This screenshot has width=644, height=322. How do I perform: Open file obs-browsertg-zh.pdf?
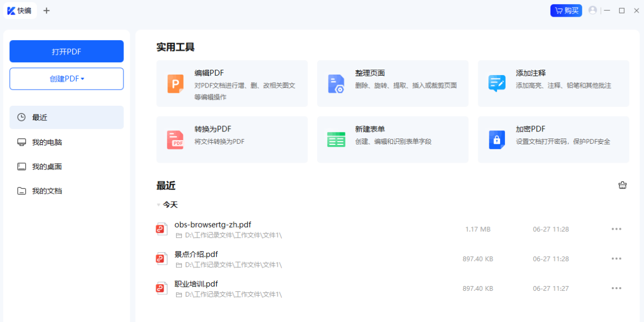pyautogui.click(x=213, y=224)
